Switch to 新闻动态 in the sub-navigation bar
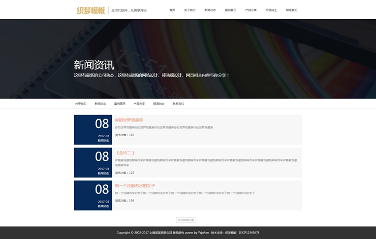Image resolution: width=376 pixels, height=239 pixels. point(100,104)
